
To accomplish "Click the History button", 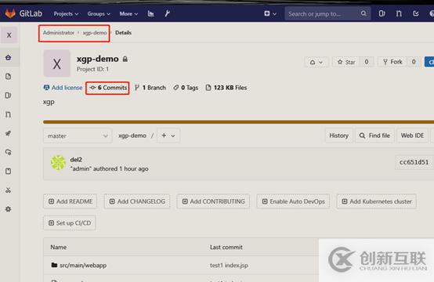I will point(338,136).
